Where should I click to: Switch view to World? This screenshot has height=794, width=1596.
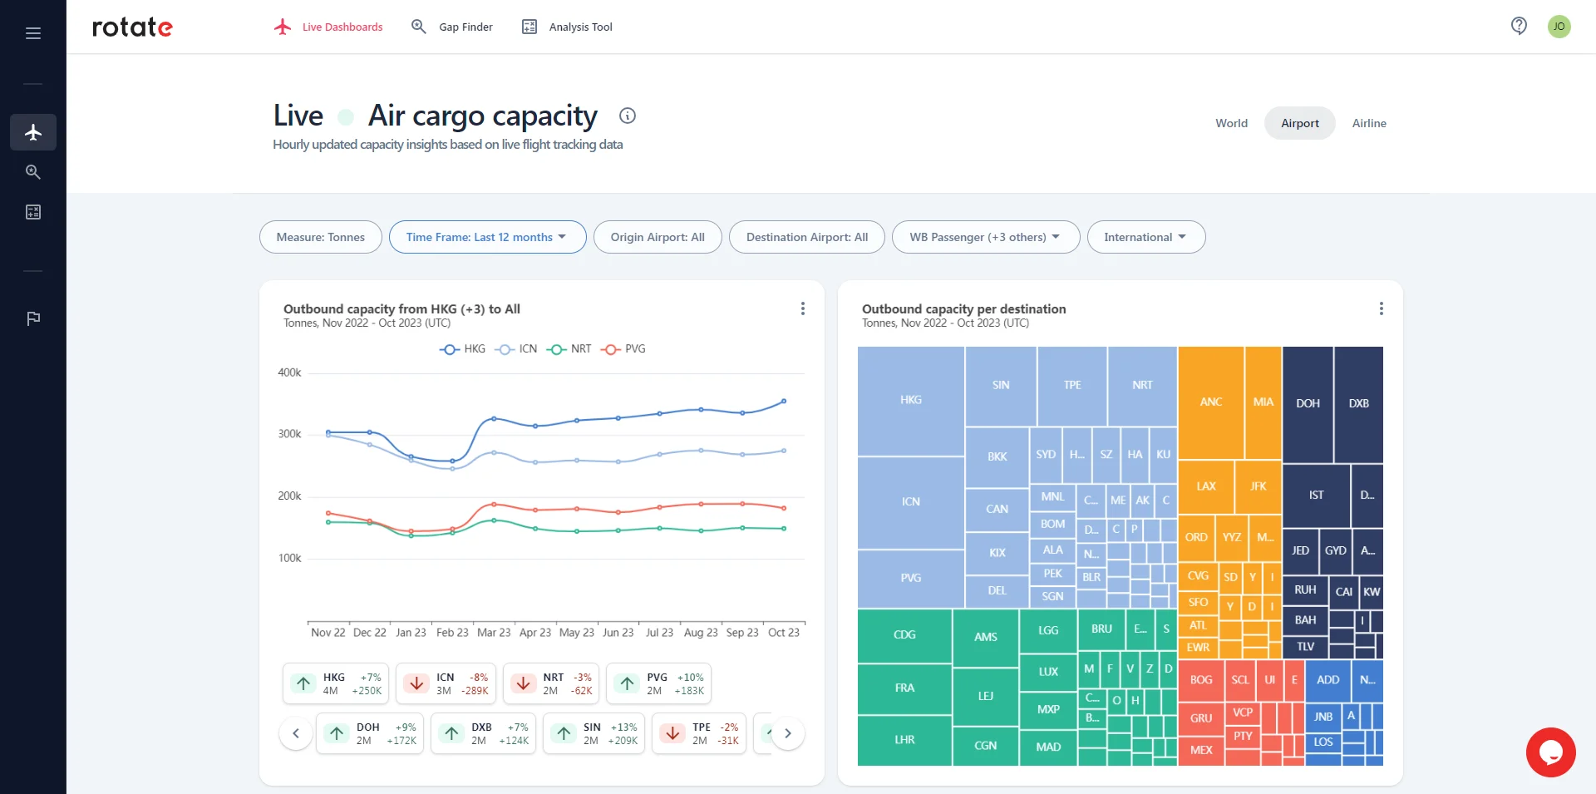1231,123
